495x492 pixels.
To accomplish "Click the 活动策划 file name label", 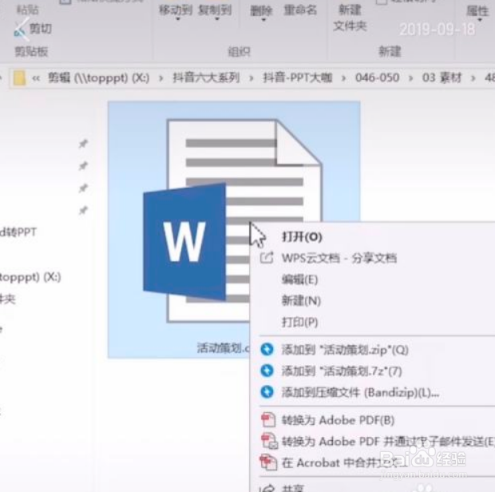I will pos(224,348).
